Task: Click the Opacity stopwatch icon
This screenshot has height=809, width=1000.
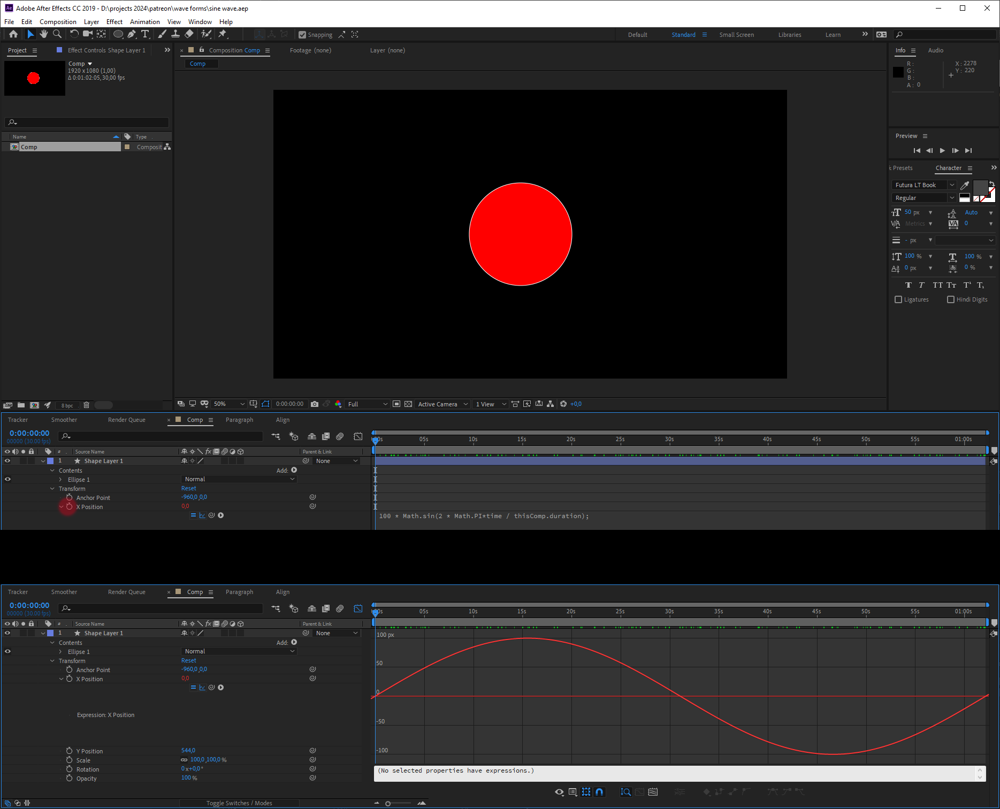Action: tap(69, 778)
